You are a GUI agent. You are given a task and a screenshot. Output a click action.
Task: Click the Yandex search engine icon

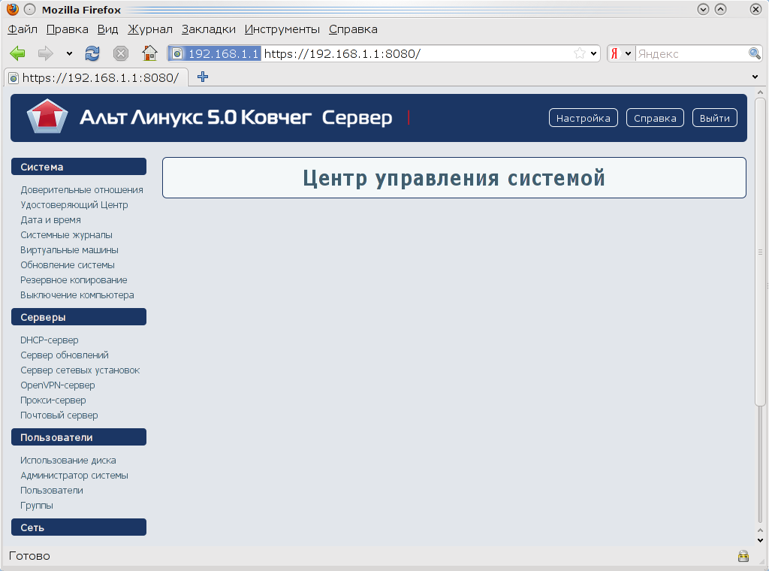[614, 53]
